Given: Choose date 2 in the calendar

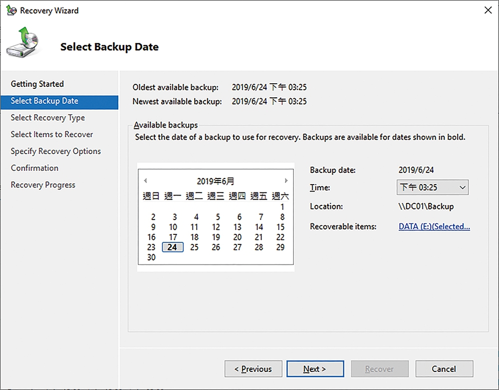Looking at the screenshot, I should 153,217.
